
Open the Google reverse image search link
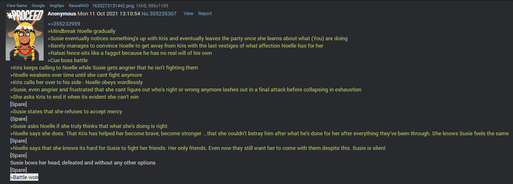pos(38,6)
